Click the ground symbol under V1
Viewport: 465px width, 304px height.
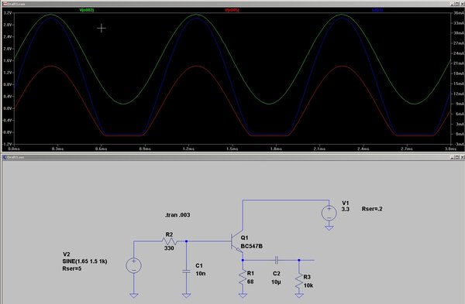pos(329,228)
